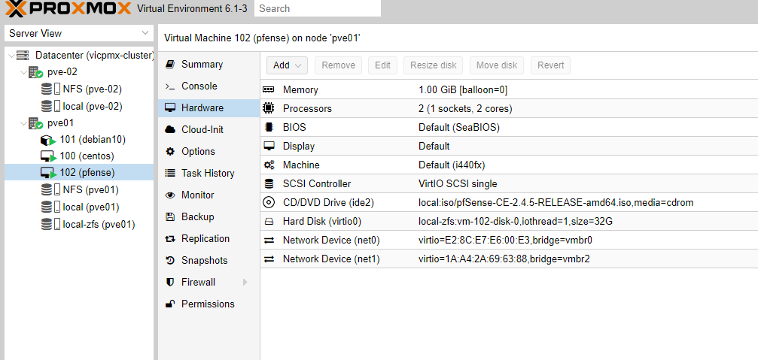Collapse the pve-02 tree node
This screenshot has width=758, height=360.
click(x=23, y=72)
